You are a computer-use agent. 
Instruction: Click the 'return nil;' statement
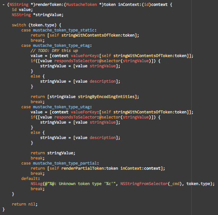25,204
